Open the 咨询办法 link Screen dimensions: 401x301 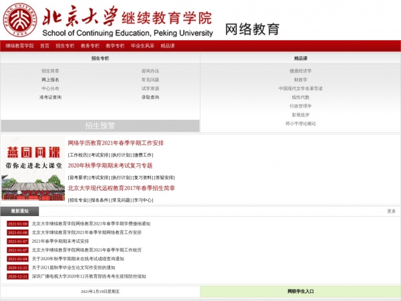click(150, 71)
